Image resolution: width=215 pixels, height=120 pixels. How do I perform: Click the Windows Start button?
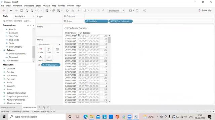(x=4, y=117)
